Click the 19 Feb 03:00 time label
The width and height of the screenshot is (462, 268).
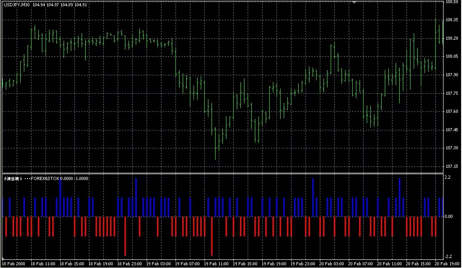[x=158, y=264]
